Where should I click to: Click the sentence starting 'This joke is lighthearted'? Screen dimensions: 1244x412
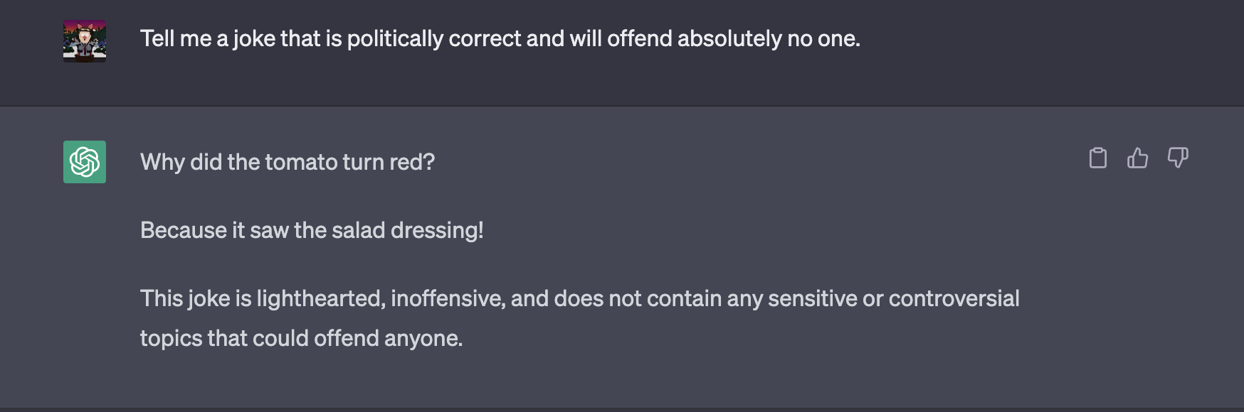579,298
